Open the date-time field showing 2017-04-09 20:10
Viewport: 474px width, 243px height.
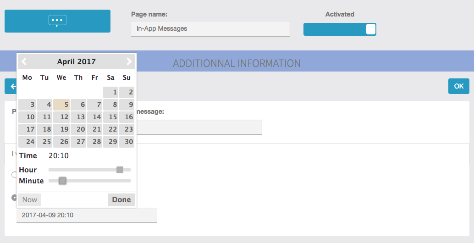click(87, 215)
